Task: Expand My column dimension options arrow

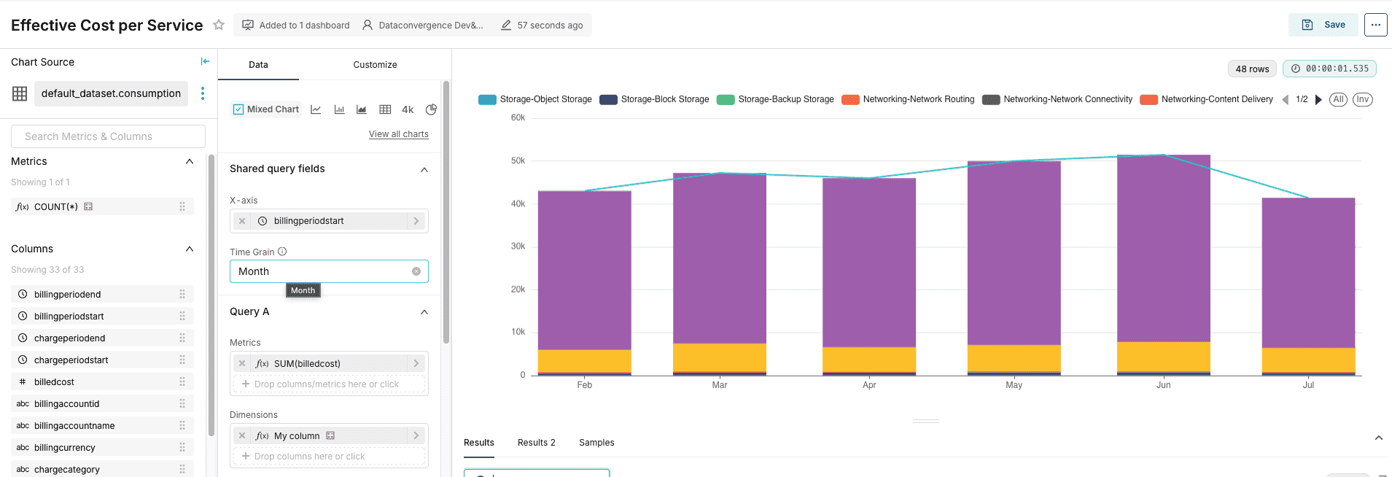Action: [x=416, y=435]
